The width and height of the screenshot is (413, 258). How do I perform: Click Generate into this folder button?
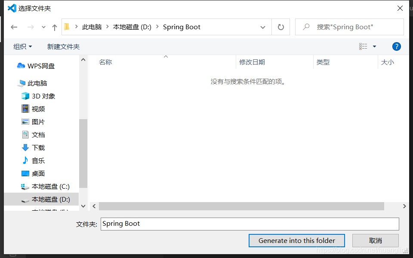click(x=297, y=241)
